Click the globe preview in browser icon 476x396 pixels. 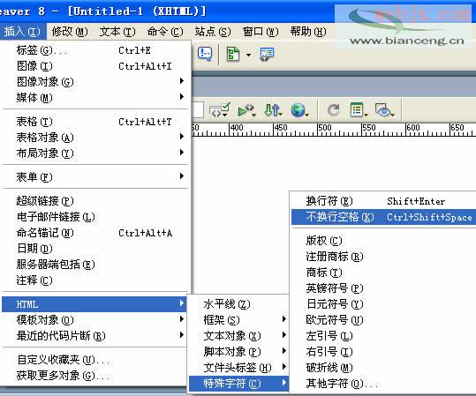click(299, 110)
